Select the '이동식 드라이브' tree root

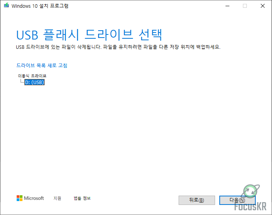(x=32, y=76)
